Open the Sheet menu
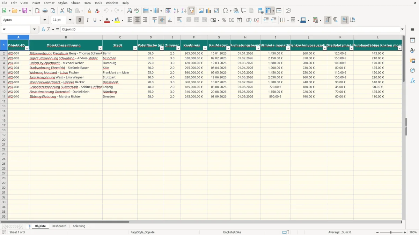 pos(75,3)
